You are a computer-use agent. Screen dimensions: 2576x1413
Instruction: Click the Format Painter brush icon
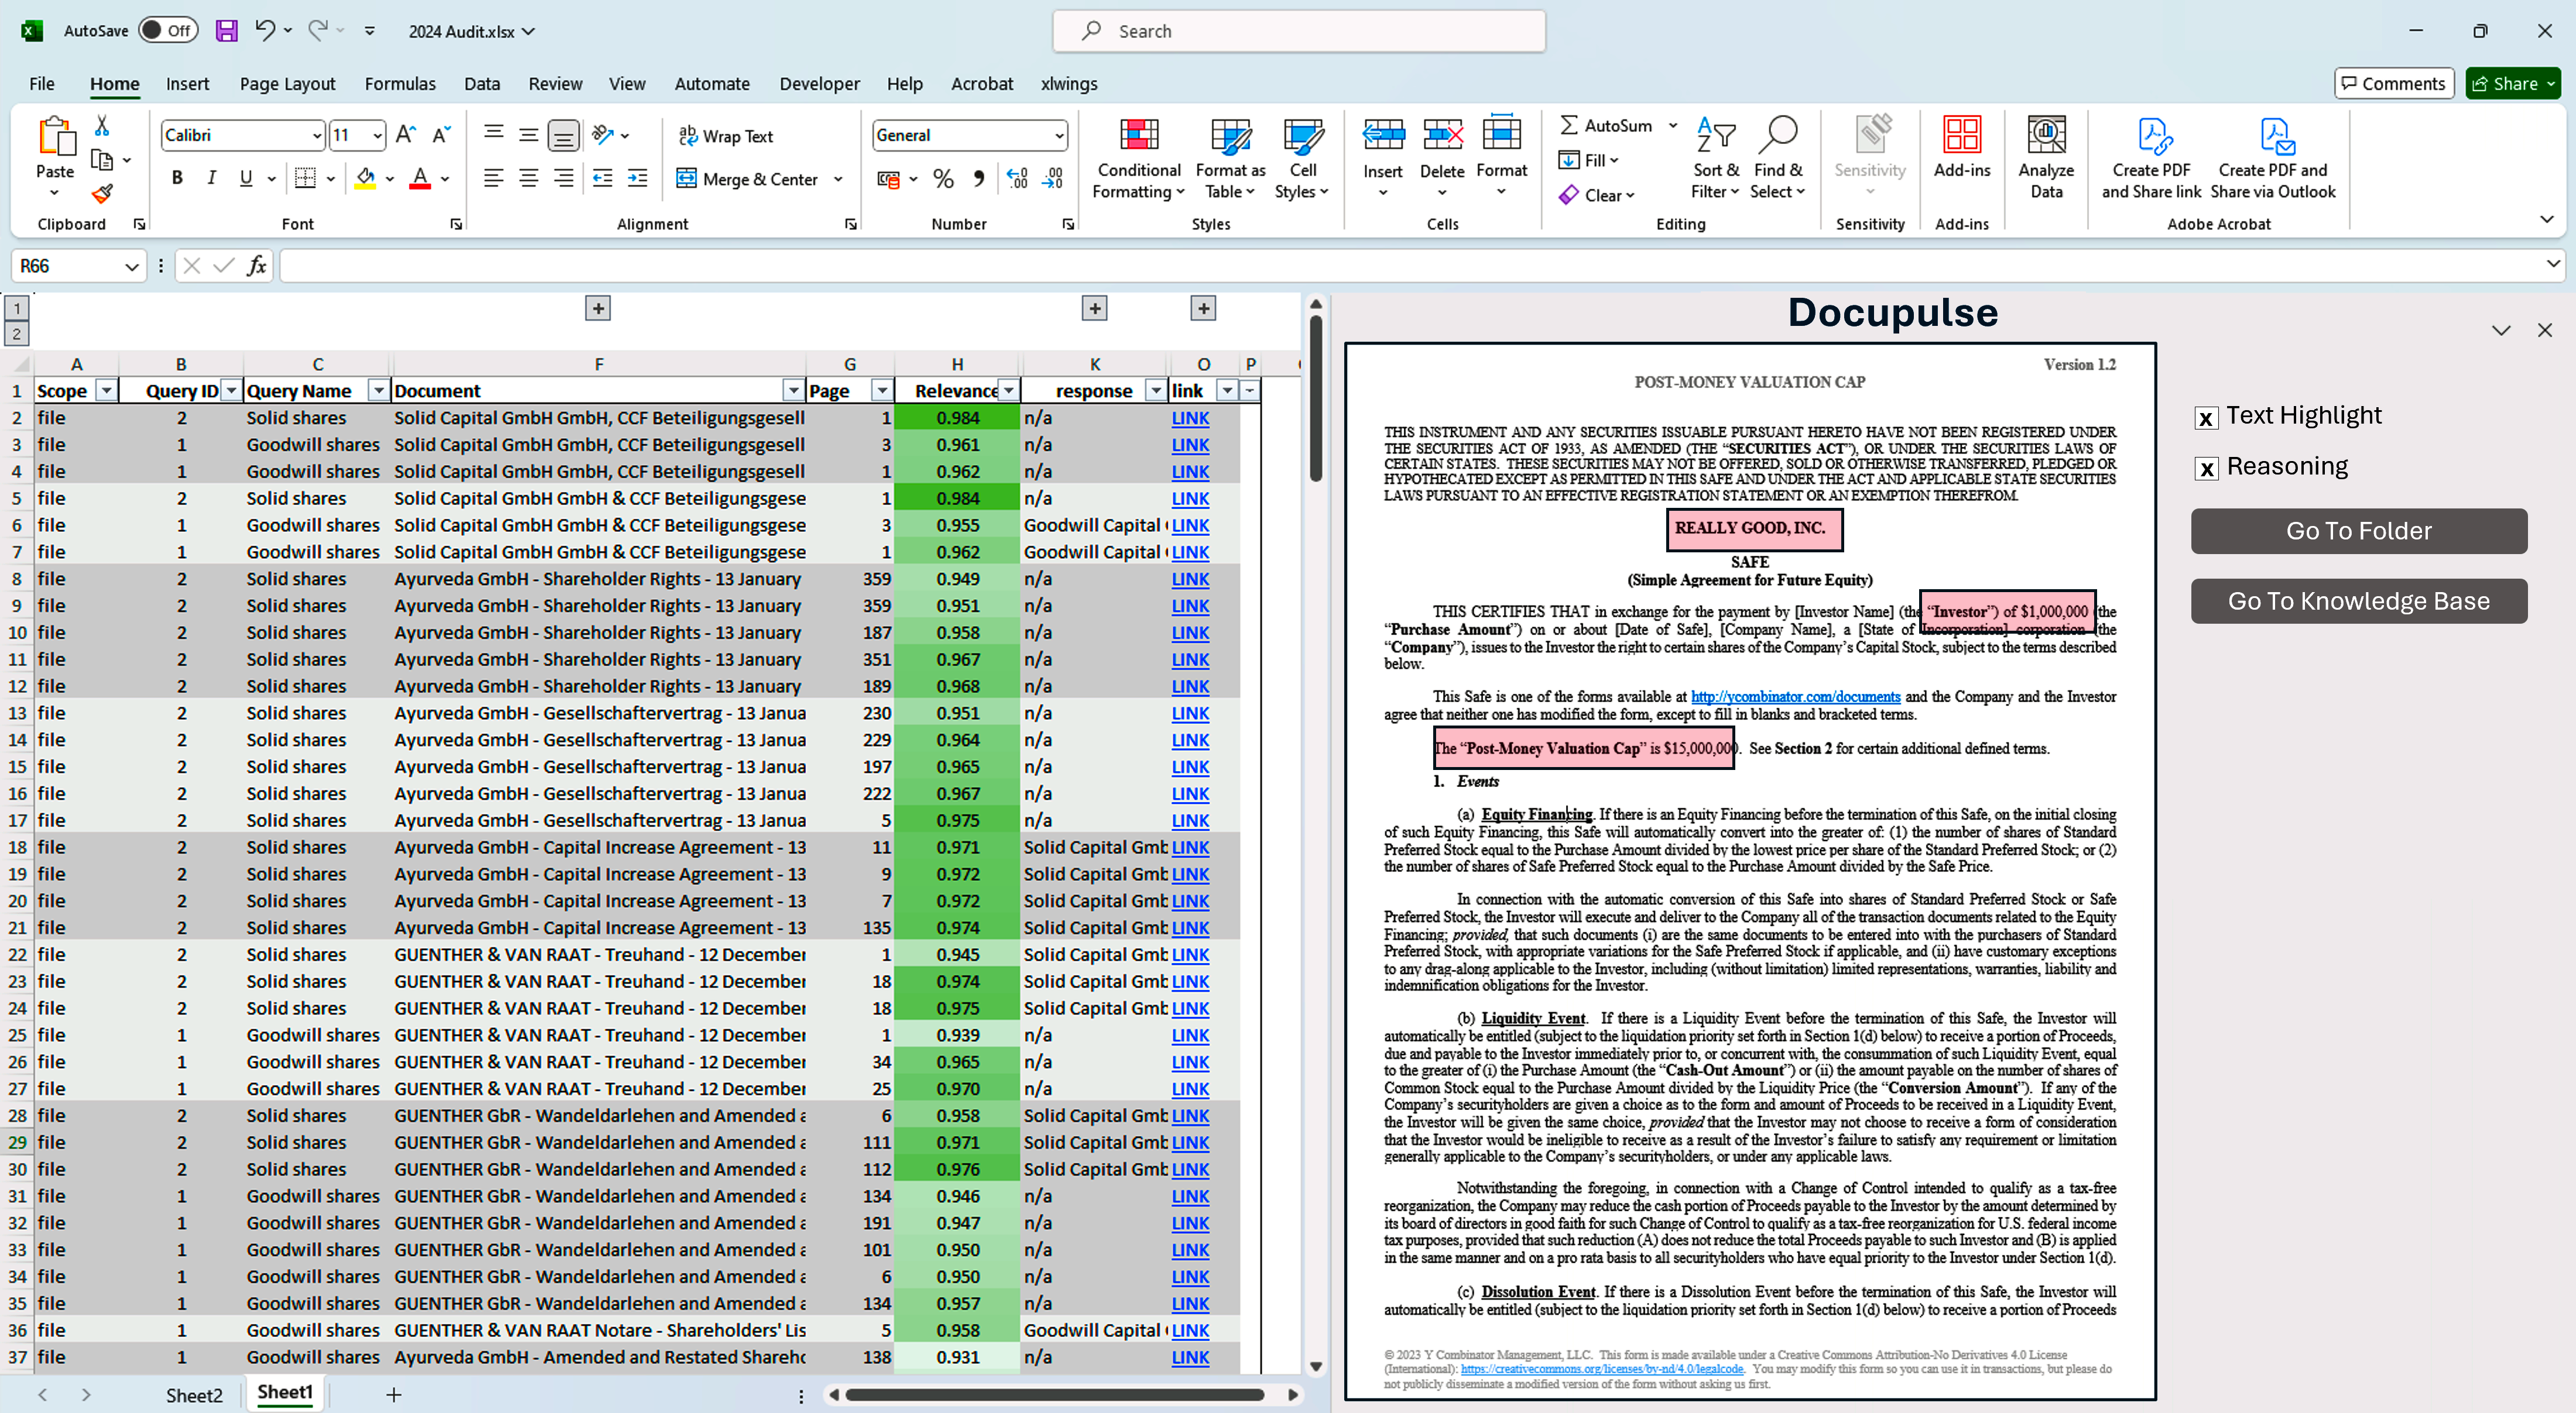click(x=101, y=193)
